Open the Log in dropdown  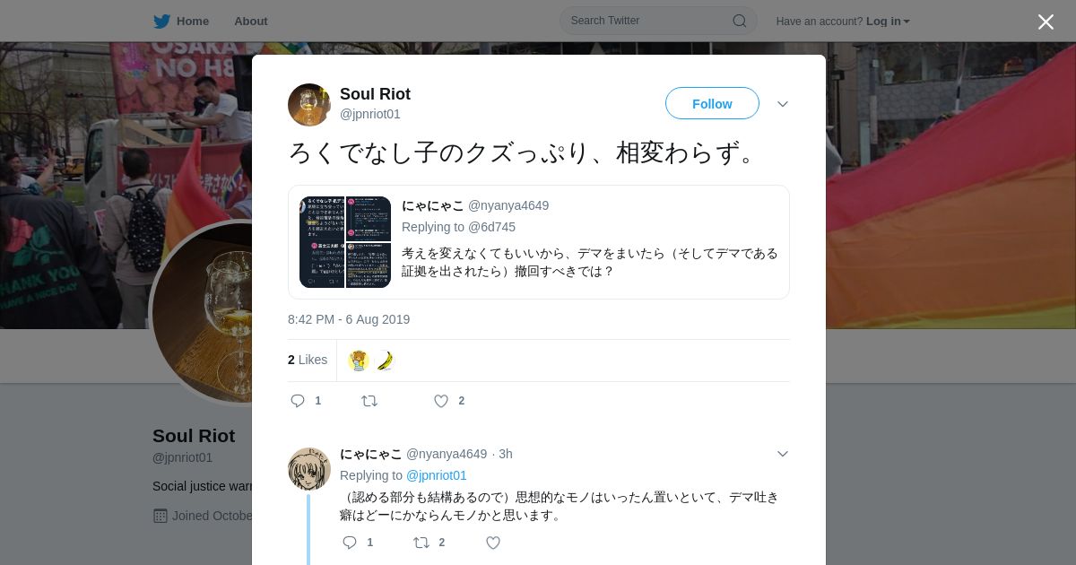click(888, 22)
